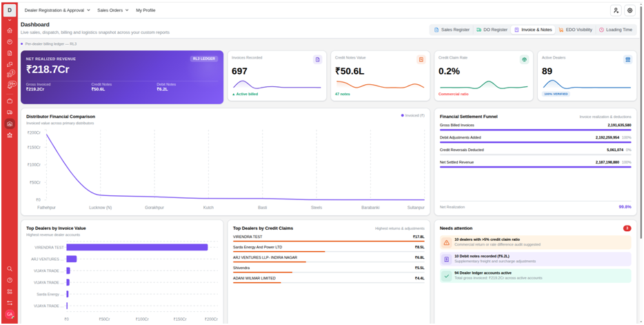Expand Dealer Registration & Approval dropdown

click(x=57, y=10)
